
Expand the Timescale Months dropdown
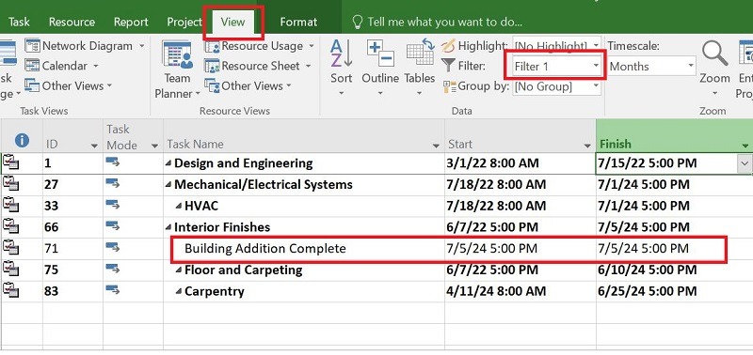[x=651, y=66]
